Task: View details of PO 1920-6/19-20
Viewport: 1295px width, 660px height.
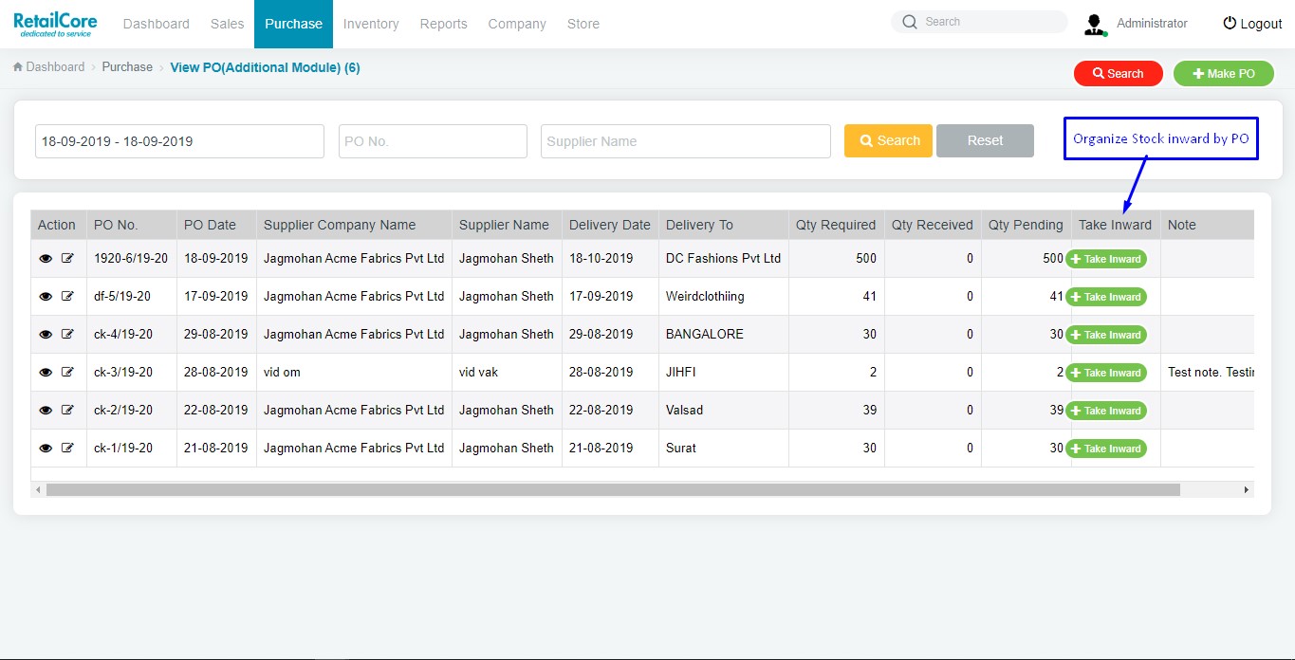Action: click(46, 258)
